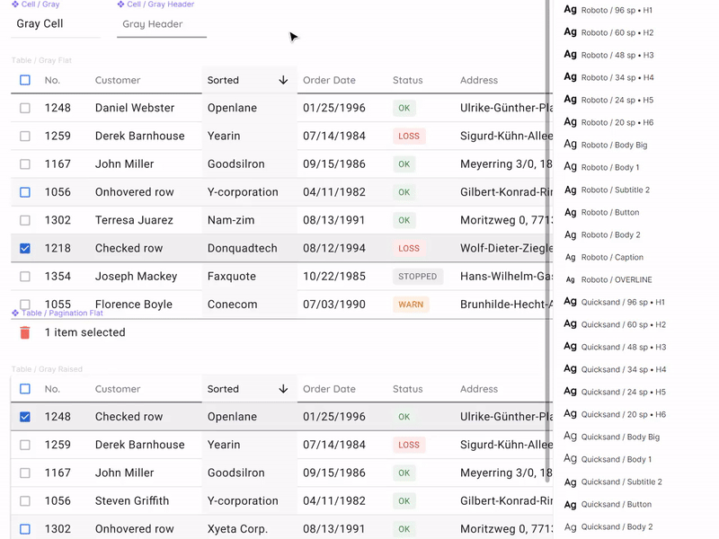
Task: Click the Status column header in top table
Action: click(408, 80)
